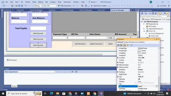Open the Extensions menu

(67, 2)
